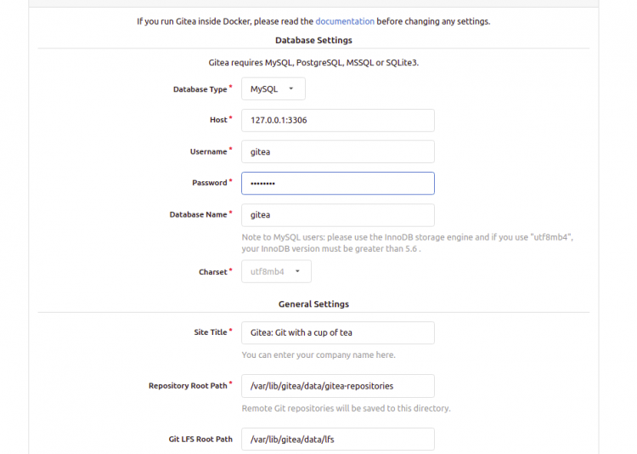Click the Git LFS Root Path field
This screenshot has width=637, height=454.
point(337,439)
